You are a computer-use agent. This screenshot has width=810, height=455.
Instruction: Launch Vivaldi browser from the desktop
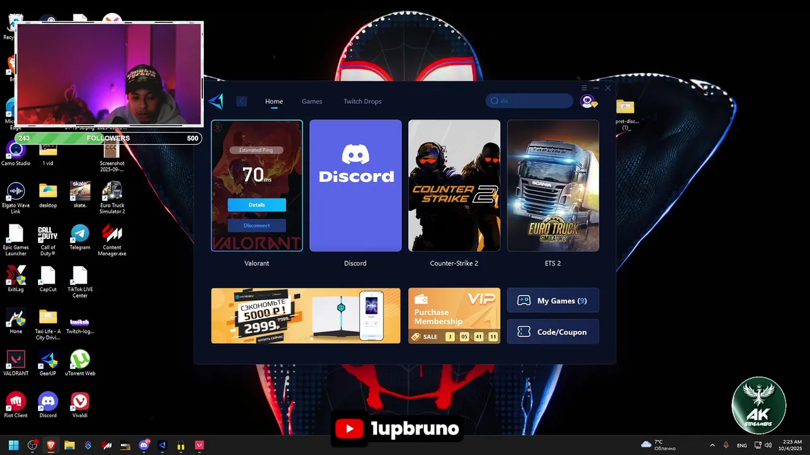80,405
